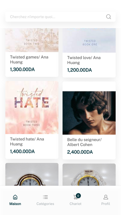Open the crystal clock with barcode sticker
Screen dimensions: 121x215
[89, 175]
